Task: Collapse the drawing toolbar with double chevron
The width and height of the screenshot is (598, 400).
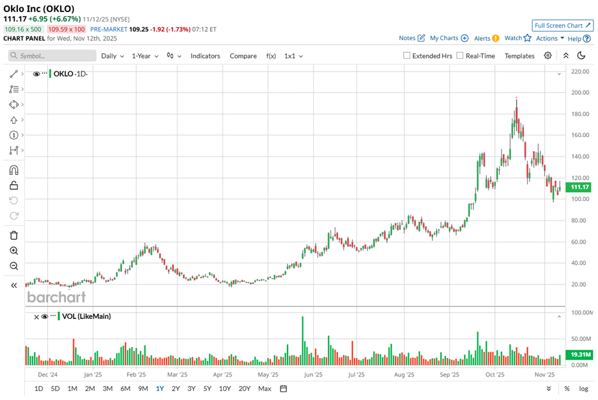Action: tap(13, 285)
